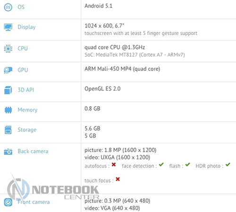Click the OS circle icon

pos(8,7)
